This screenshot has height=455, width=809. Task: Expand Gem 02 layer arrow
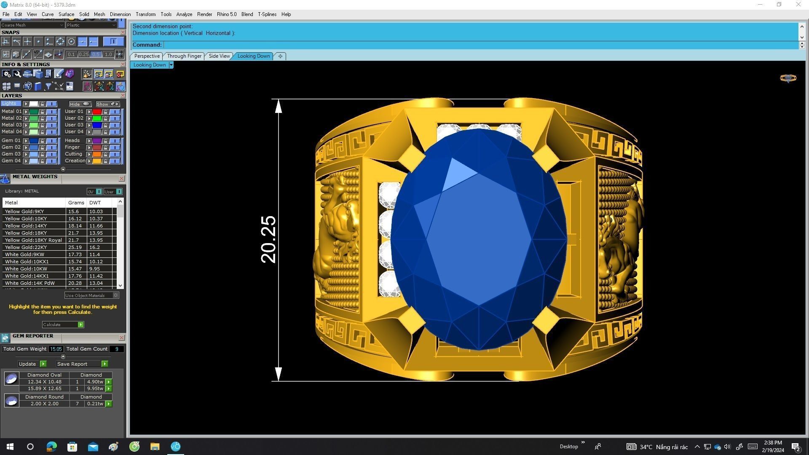26,147
